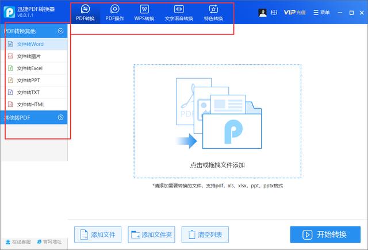This screenshot has width=368, height=250.
Task: Select 文件转图片 conversion option
Action: [x=34, y=56]
